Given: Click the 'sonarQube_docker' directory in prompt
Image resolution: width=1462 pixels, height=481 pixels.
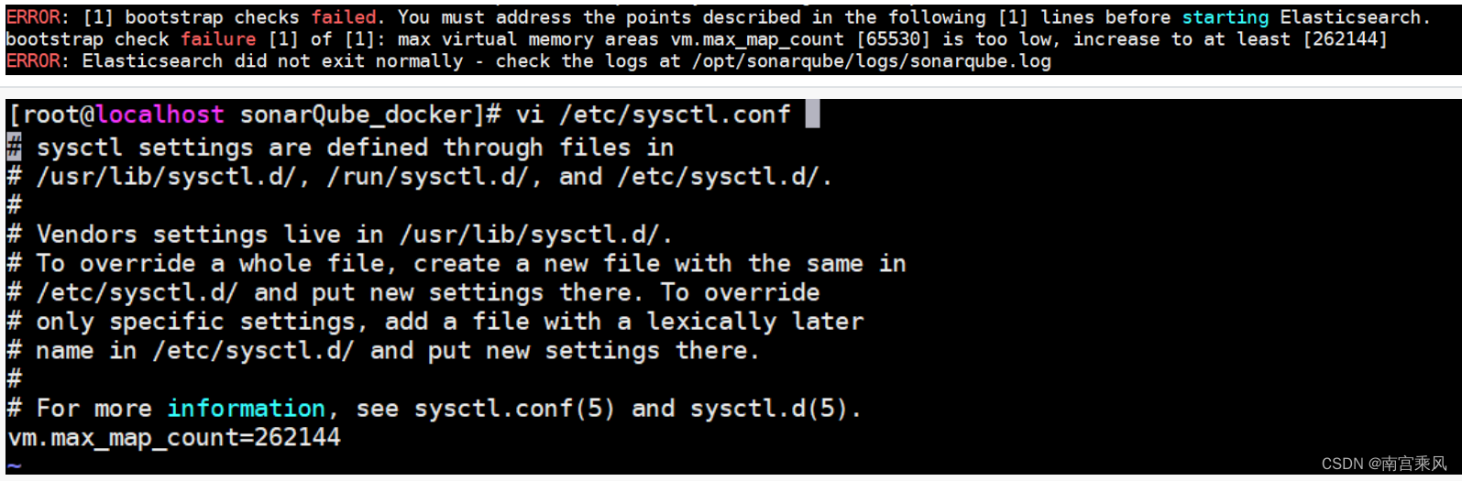Looking at the screenshot, I should coord(357,115).
